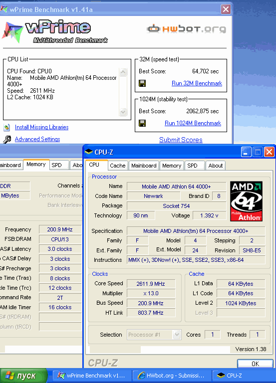Image resolution: width=276 pixels, height=383 pixels.
Task: Click the floppy disk icon beside Run 32M Benchmark
Action: pos(142,83)
